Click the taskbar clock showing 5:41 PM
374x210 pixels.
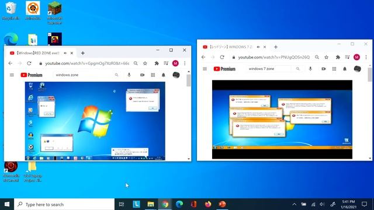point(348,204)
